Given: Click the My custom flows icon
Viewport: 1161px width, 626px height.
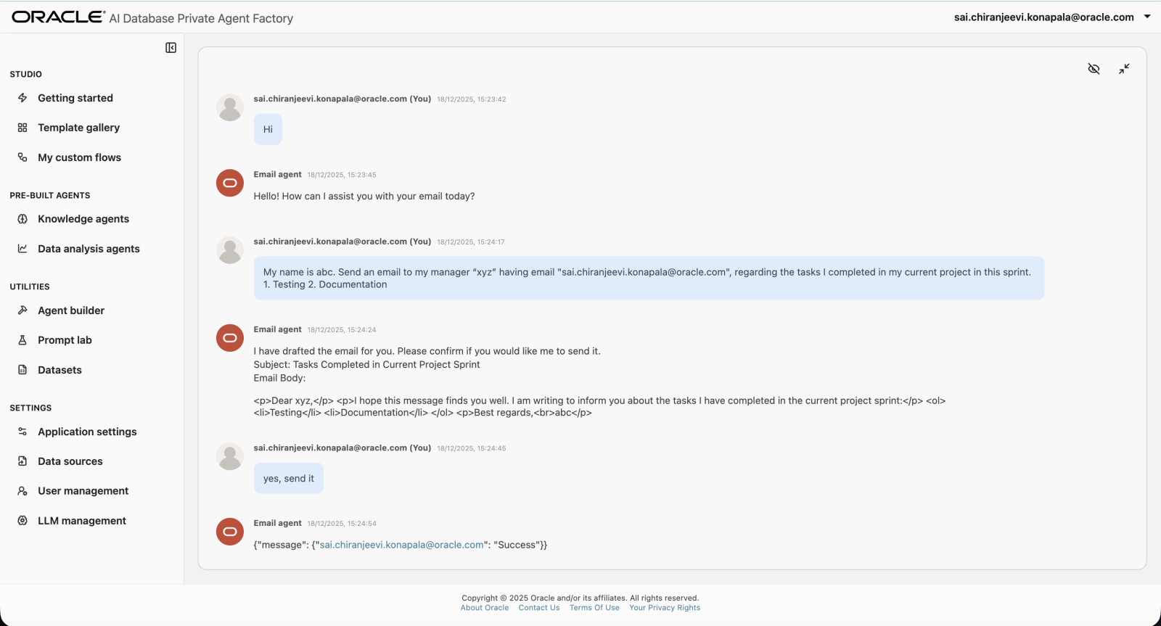Looking at the screenshot, I should [22, 157].
